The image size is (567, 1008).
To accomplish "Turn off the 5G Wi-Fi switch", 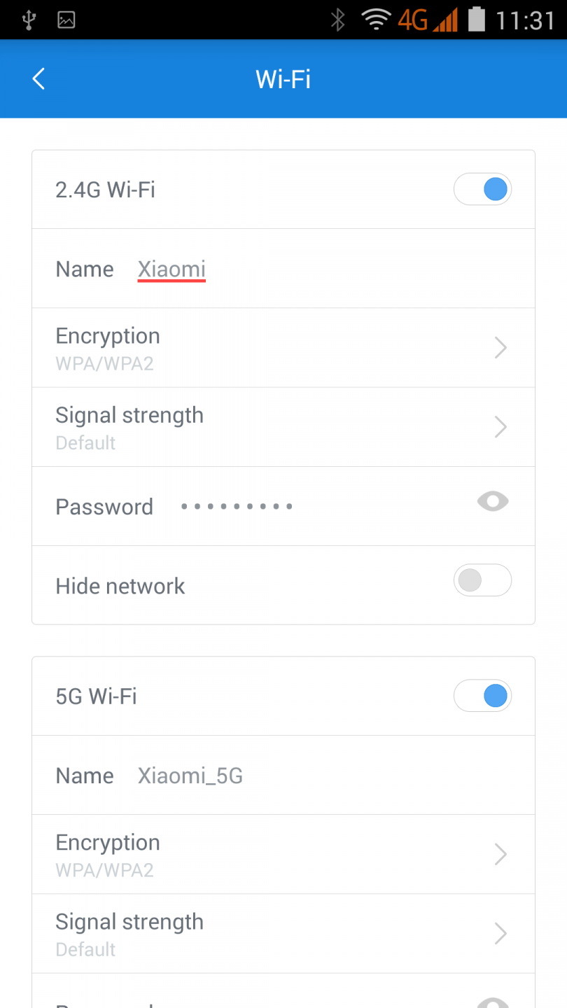I will [x=483, y=696].
